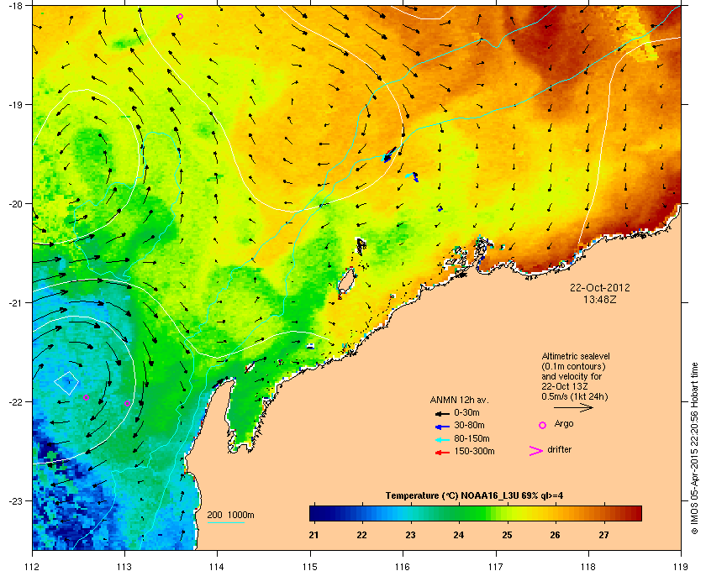
Task: Click colorbar tick label 26
Action: pyautogui.click(x=555, y=535)
